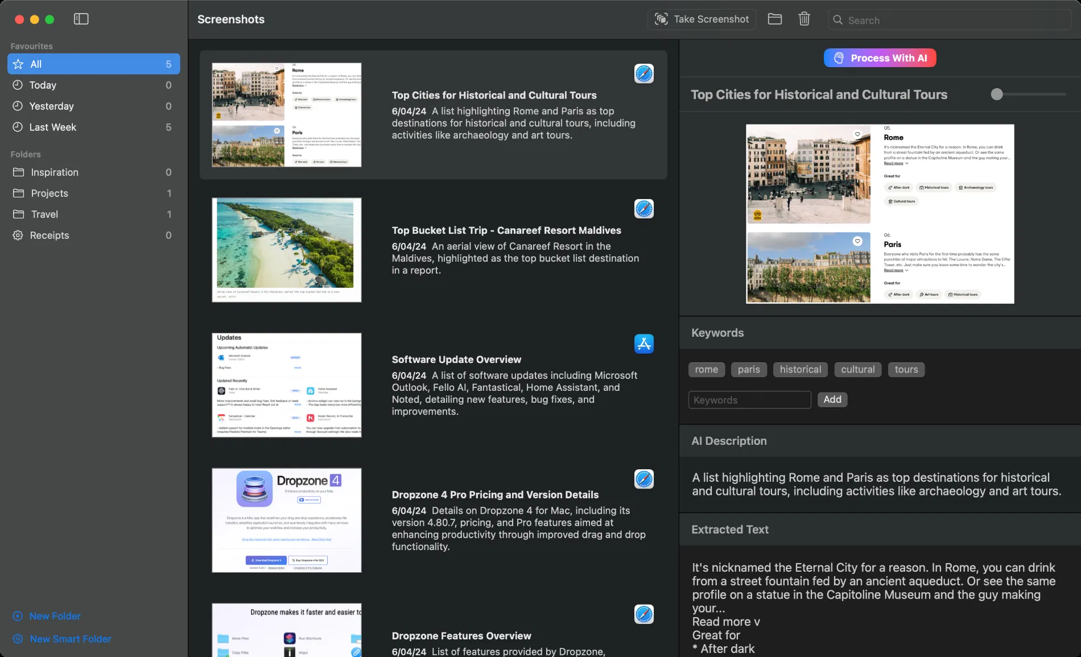The width and height of the screenshot is (1081, 657).
Task: Select the 'historical' keyword tag
Action: pos(800,370)
